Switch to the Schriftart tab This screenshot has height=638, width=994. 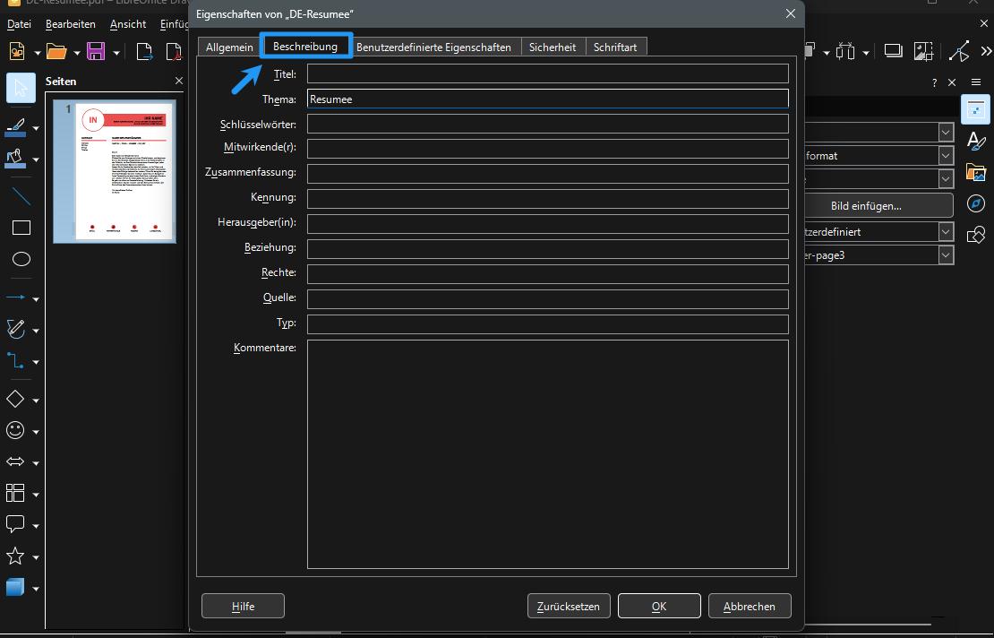[x=615, y=47]
